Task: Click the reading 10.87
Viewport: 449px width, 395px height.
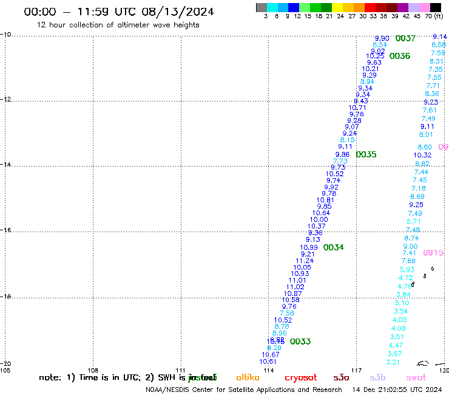Action: coord(292,294)
